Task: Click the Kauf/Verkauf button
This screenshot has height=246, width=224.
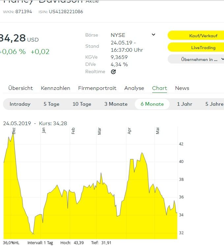Action: coord(196,36)
